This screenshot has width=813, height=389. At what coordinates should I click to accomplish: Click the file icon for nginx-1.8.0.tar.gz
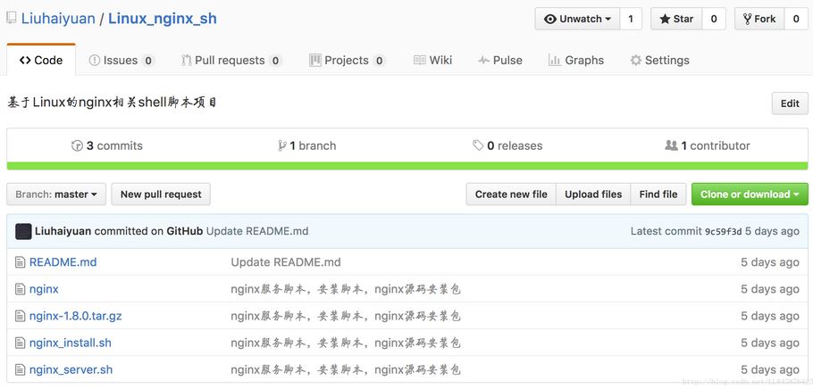pyautogui.click(x=20, y=316)
